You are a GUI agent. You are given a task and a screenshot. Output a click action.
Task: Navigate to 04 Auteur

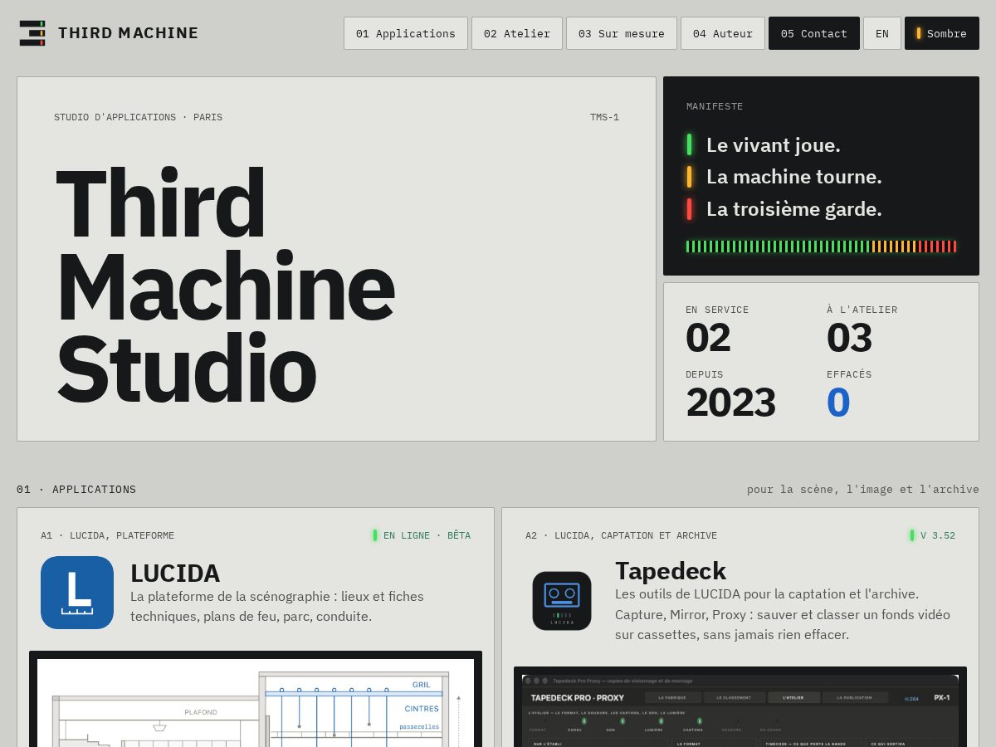pos(723,33)
